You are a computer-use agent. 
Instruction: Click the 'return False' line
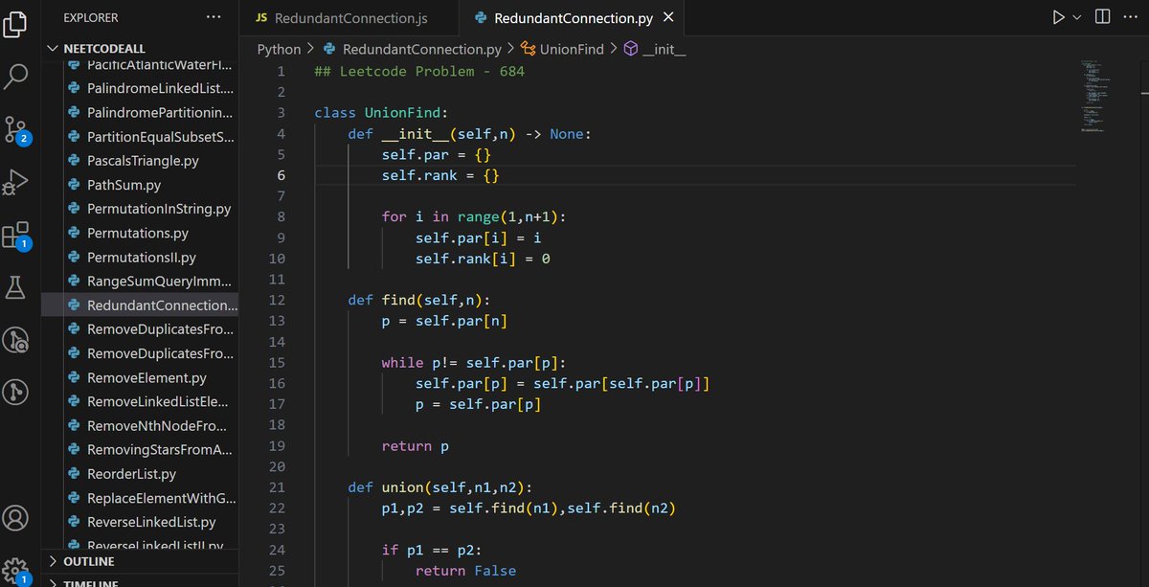point(465,570)
